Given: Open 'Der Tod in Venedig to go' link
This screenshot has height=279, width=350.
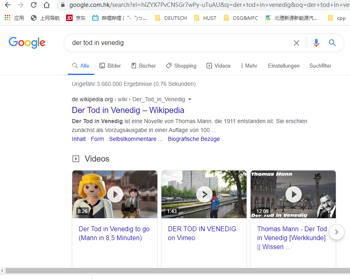Looking at the screenshot, I should pos(114,233).
